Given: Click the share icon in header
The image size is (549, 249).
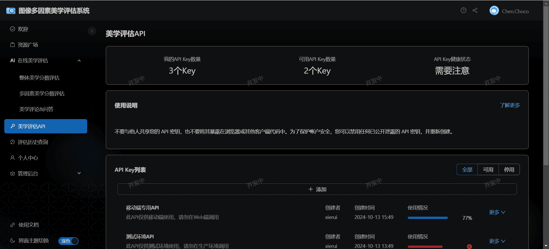Looking at the screenshot, I should [x=475, y=11].
